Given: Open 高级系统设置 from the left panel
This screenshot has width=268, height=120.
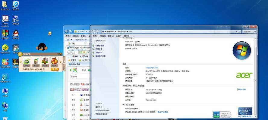Looking at the screenshot, I should [x=100, y=56].
